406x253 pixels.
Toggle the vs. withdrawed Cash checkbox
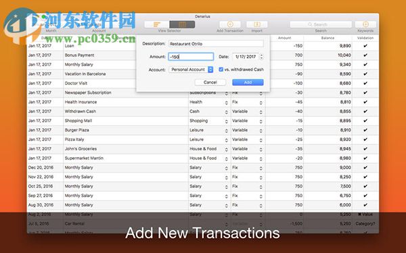click(221, 69)
